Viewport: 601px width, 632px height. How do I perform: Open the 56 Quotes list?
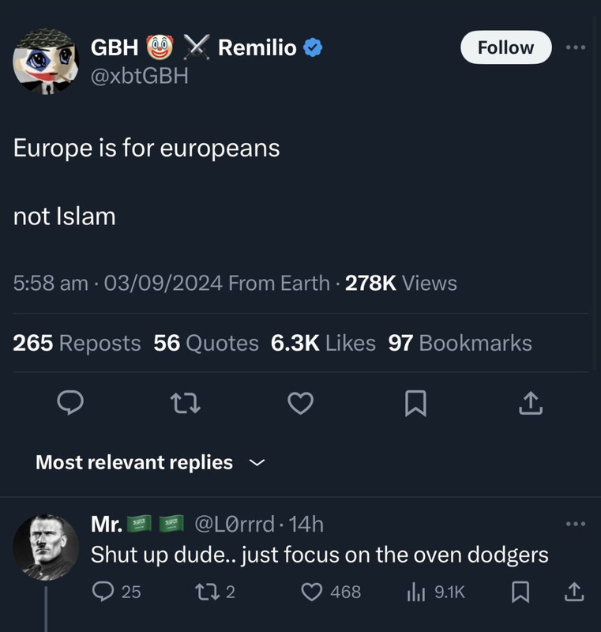pos(206,343)
